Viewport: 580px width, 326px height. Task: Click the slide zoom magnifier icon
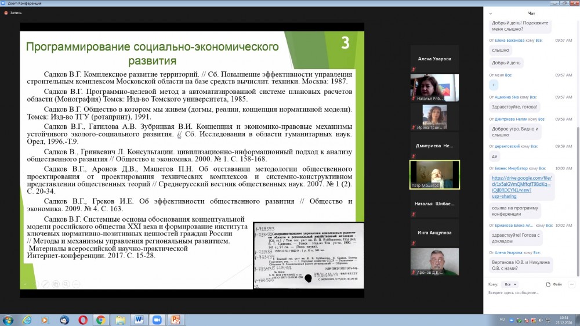pyautogui.click(x=66, y=284)
